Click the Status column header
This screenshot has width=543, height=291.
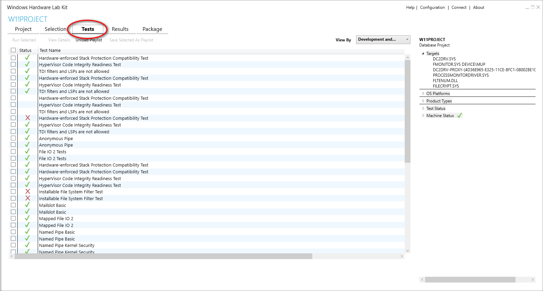point(25,50)
